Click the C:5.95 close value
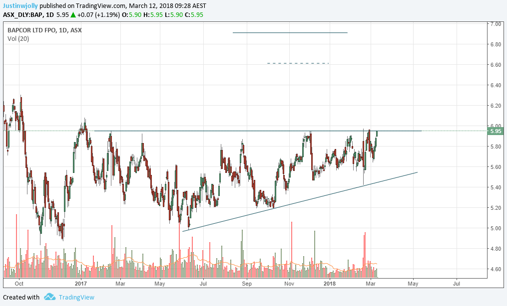 click(194, 14)
